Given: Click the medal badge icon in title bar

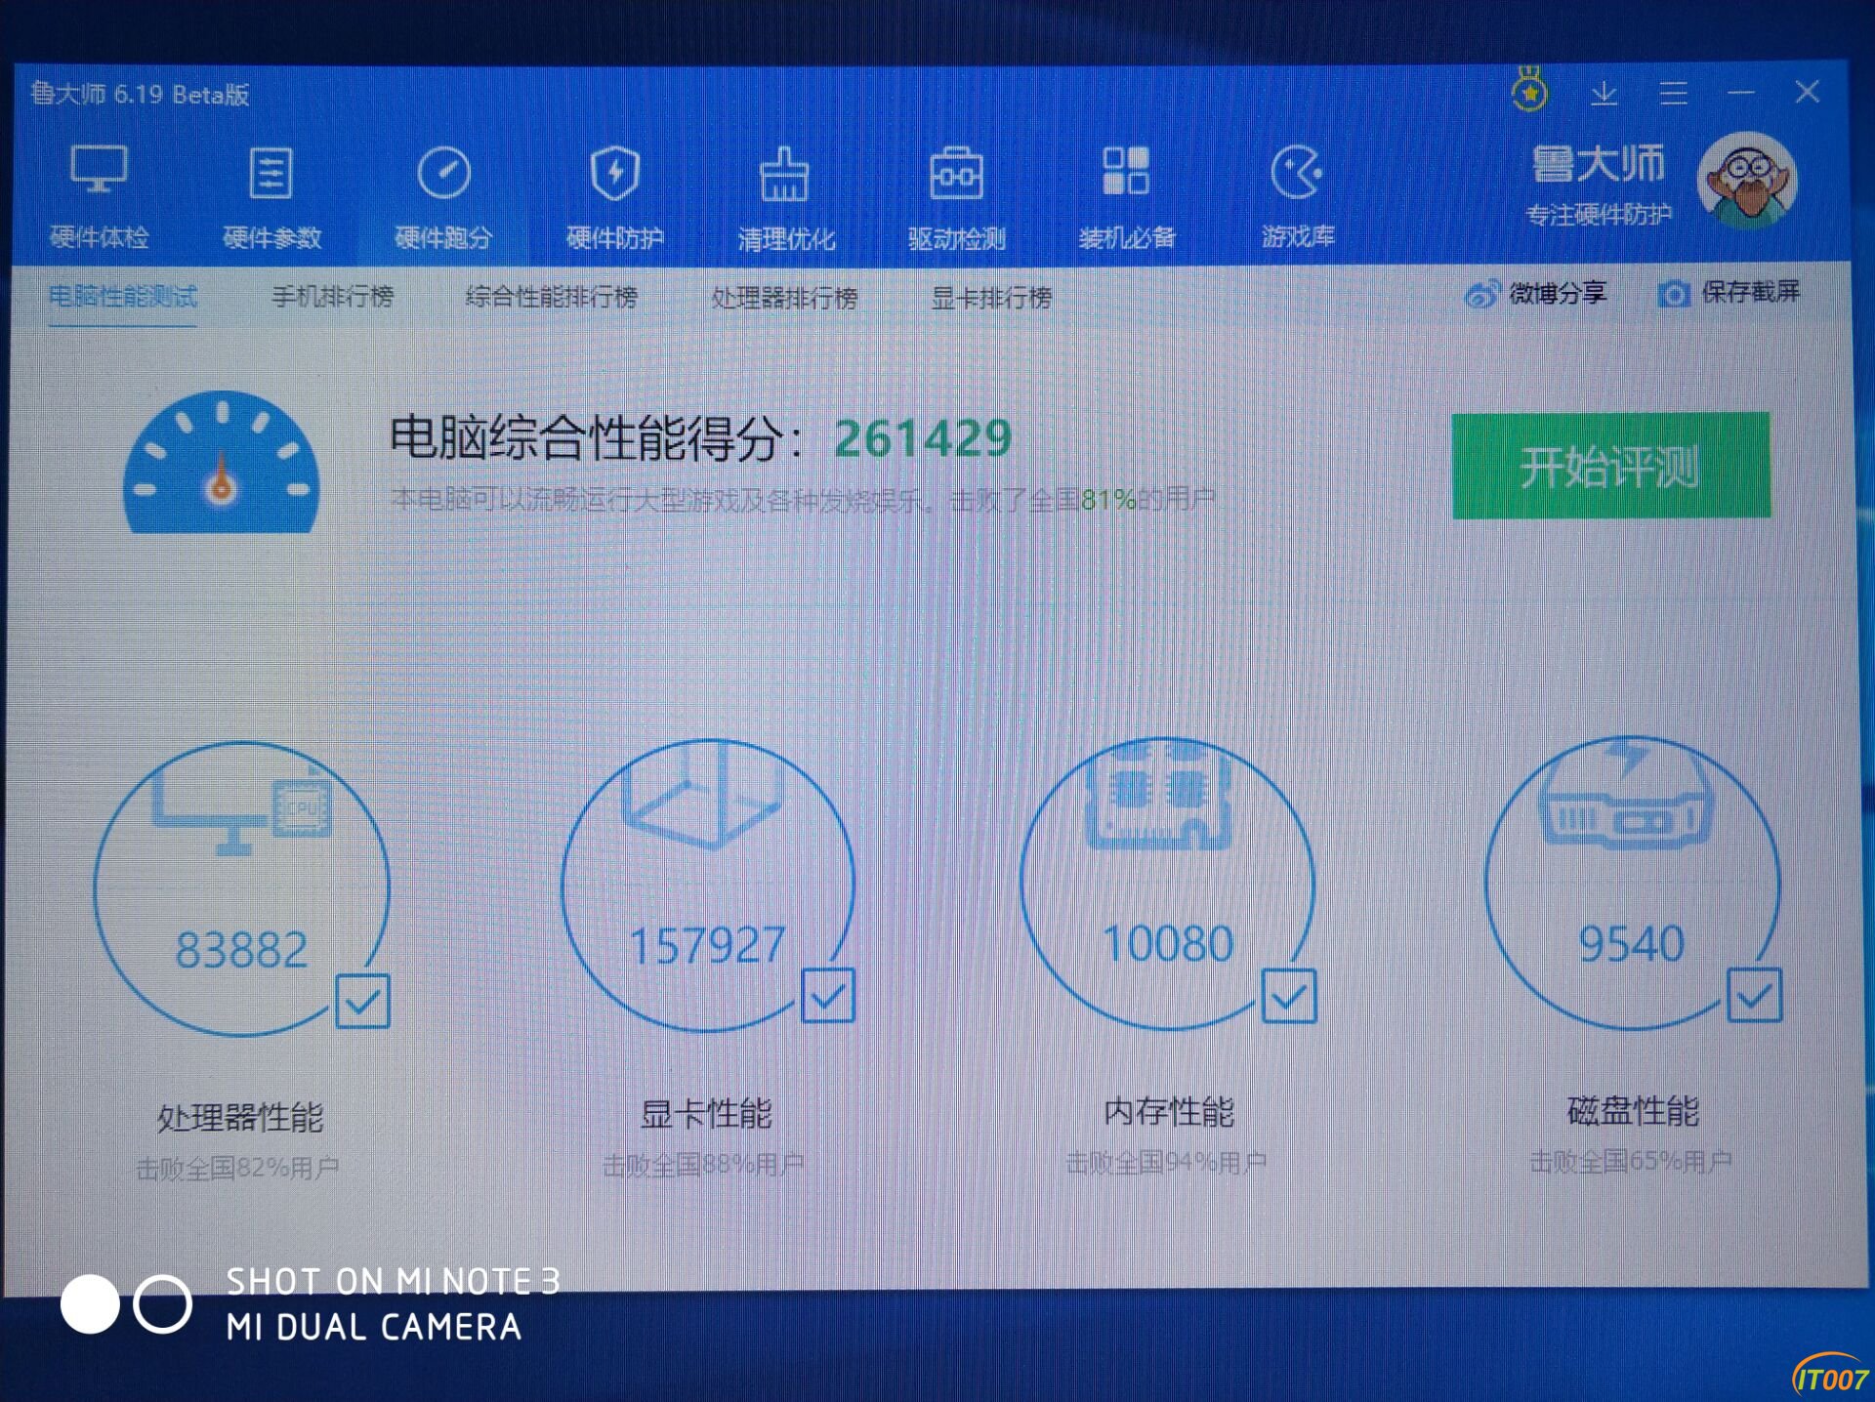Looking at the screenshot, I should tap(1530, 90).
